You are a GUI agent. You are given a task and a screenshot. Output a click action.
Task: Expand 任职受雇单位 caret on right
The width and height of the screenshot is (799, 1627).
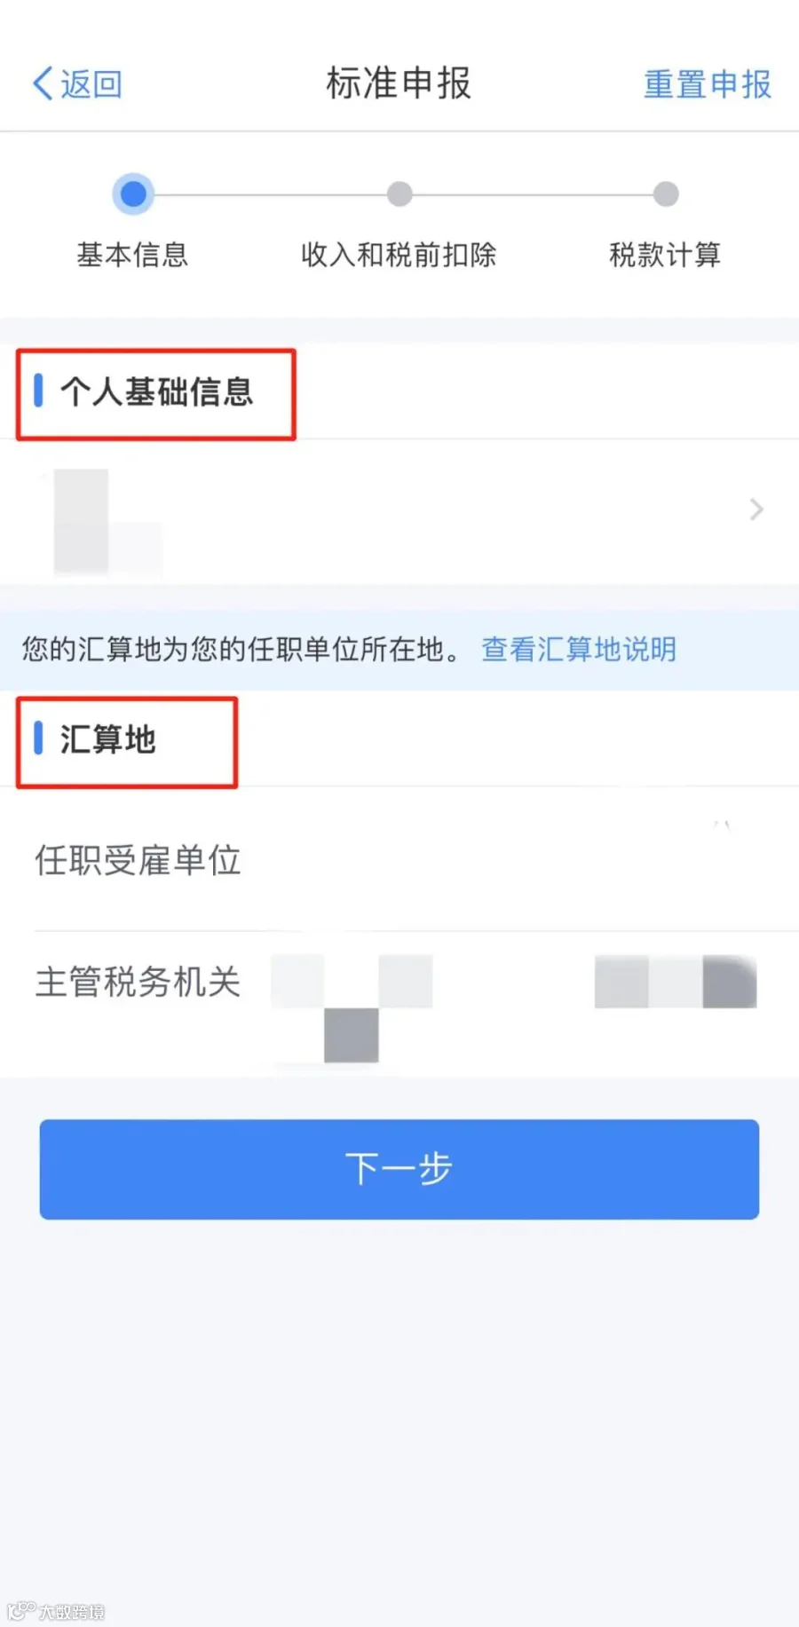click(x=722, y=825)
